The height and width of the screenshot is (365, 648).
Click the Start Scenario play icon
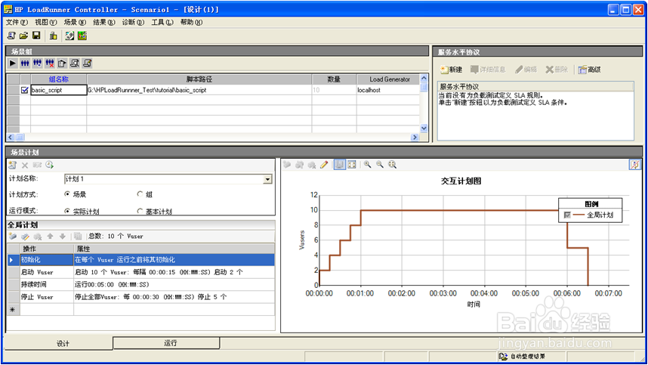tap(12, 63)
